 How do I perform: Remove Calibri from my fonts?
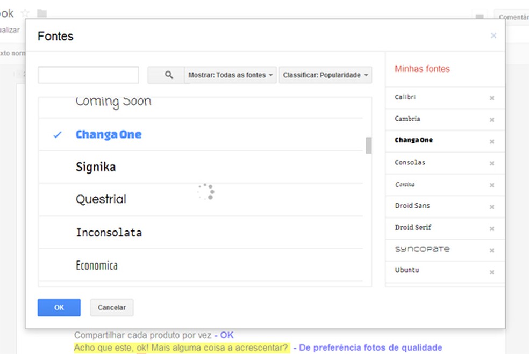click(x=491, y=98)
